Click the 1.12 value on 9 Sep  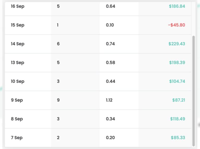pos(109,100)
